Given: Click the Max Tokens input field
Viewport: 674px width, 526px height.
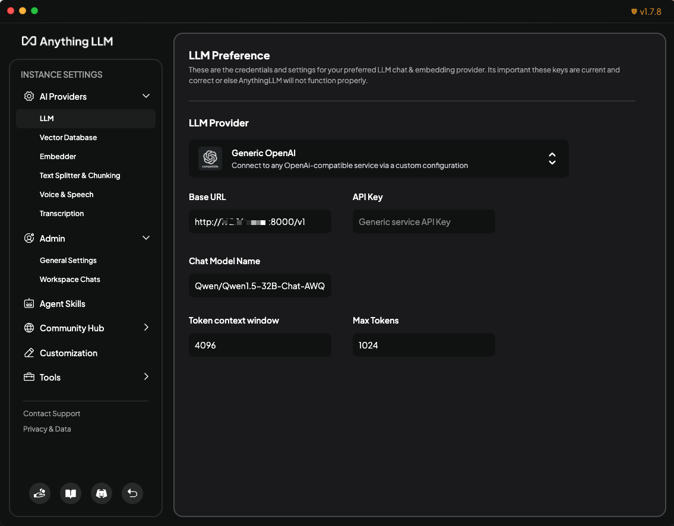Looking at the screenshot, I should click(x=423, y=344).
